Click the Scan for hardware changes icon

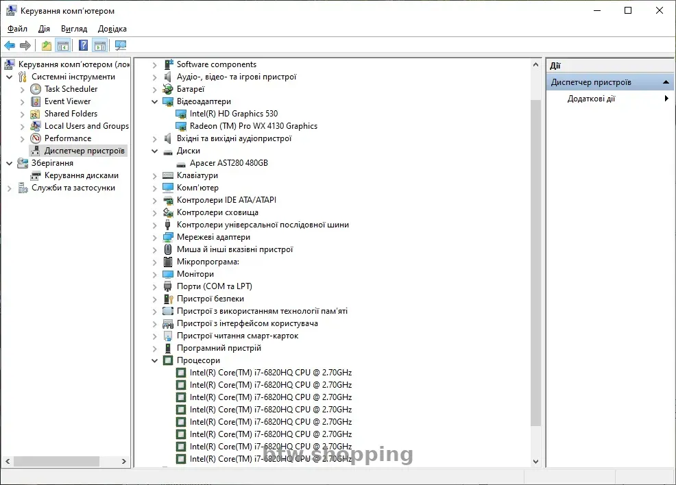click(x=121, y=46)
